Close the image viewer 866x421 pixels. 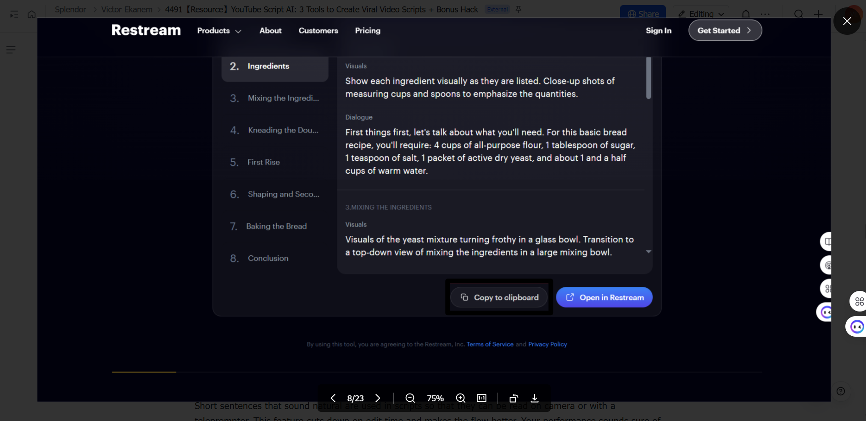point(847,21)
